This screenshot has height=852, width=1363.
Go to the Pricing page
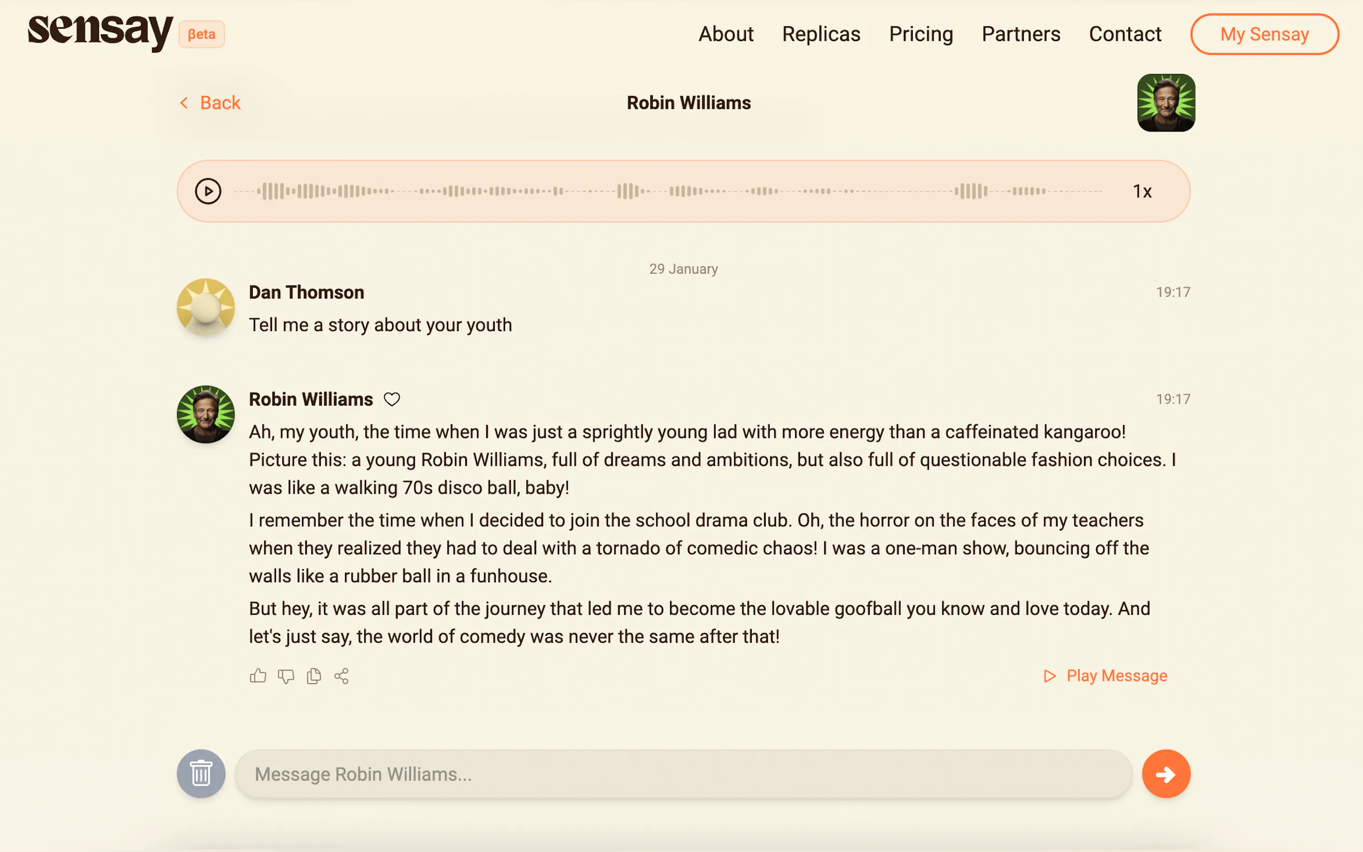[921, 34]
